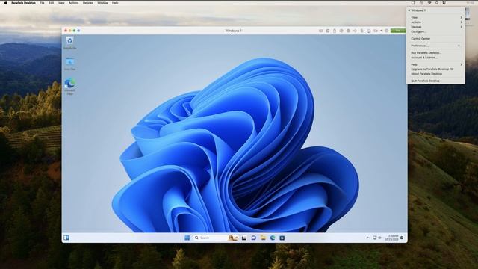The width and height of the screenshot is (478, 269).
Task: Click the keyboard icon in Parallels toolbar
Action: (x=320, y=31)
